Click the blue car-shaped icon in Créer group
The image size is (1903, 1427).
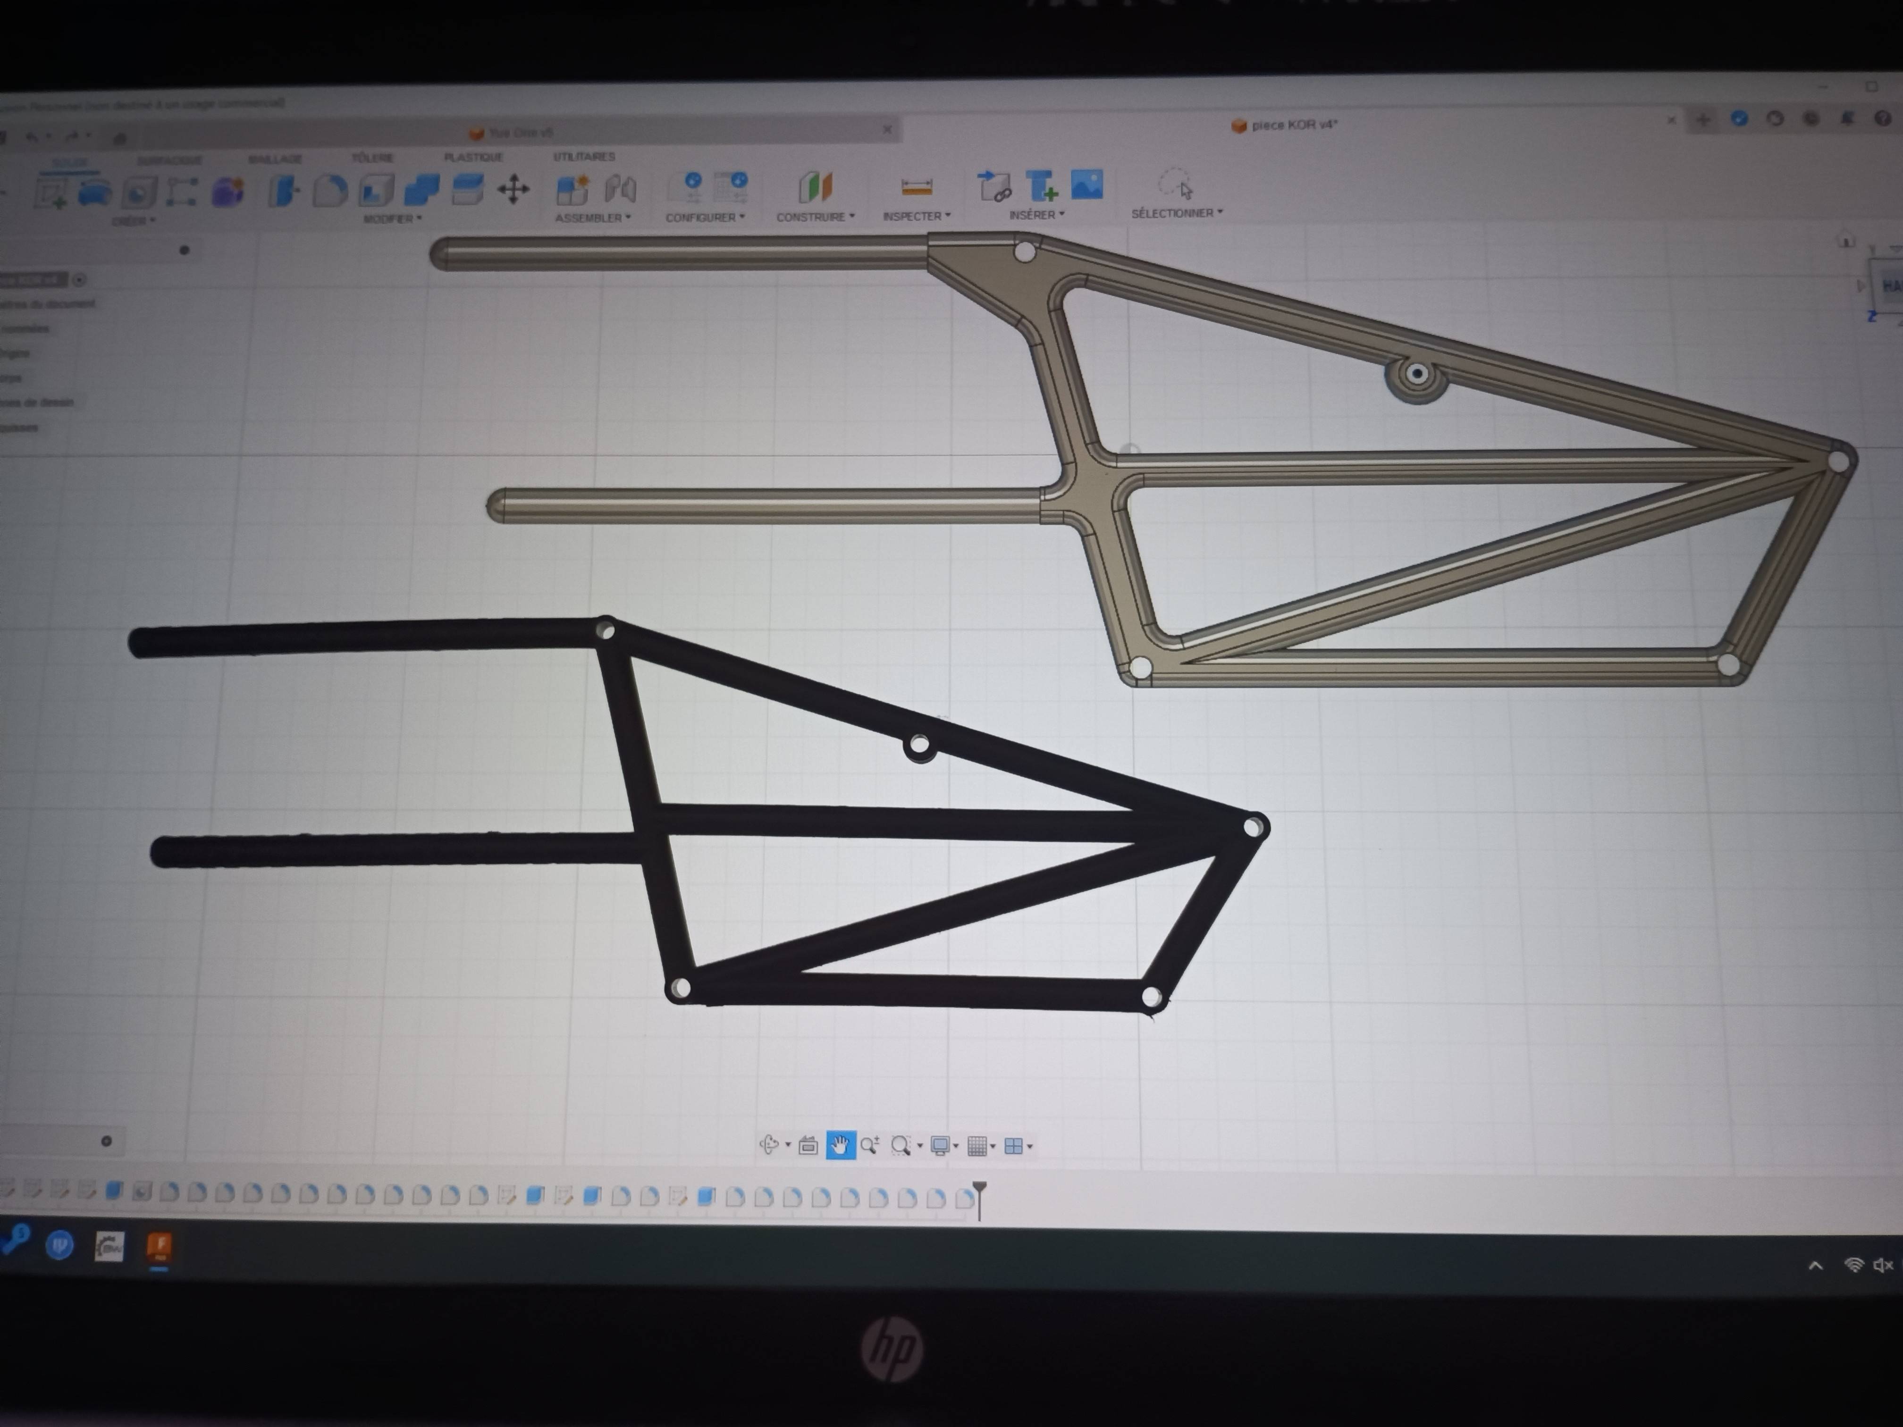click(95, 192)
